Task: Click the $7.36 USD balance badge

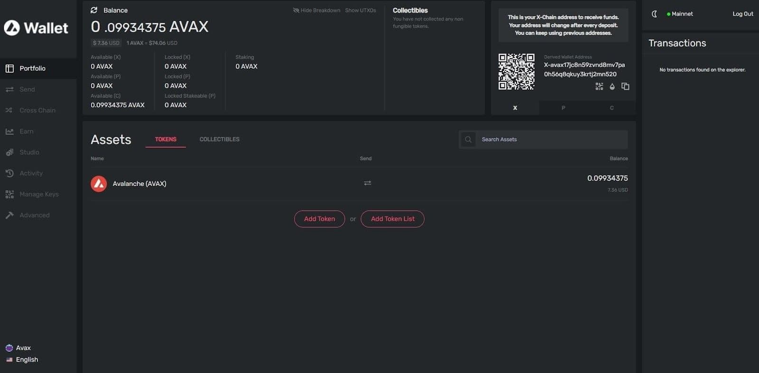Action: pyautogui.click(x=106, y=43)
